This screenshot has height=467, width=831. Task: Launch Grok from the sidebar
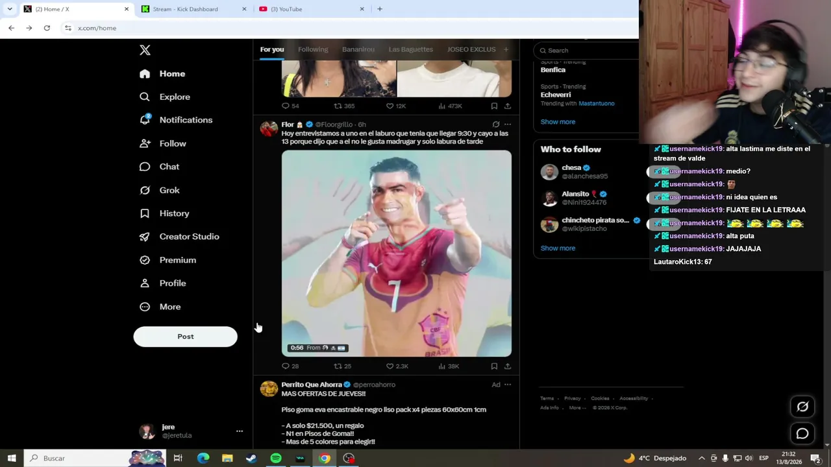click(x=159, y=190)
